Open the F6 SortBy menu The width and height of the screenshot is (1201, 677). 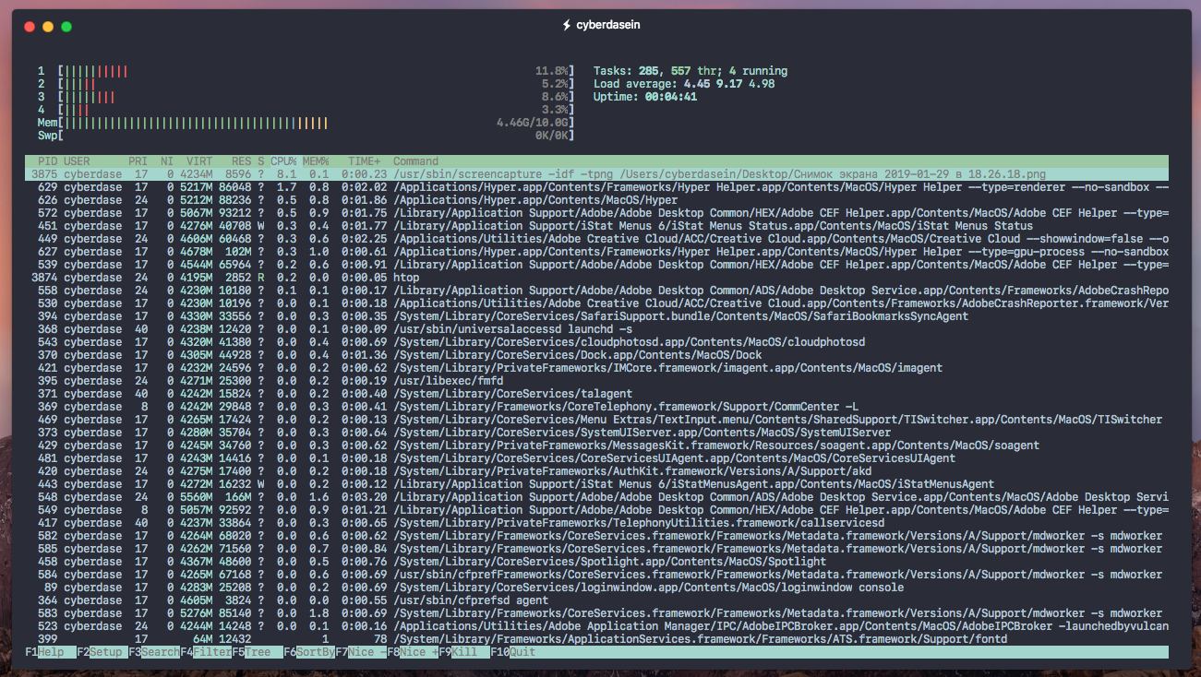coord(309,652)
